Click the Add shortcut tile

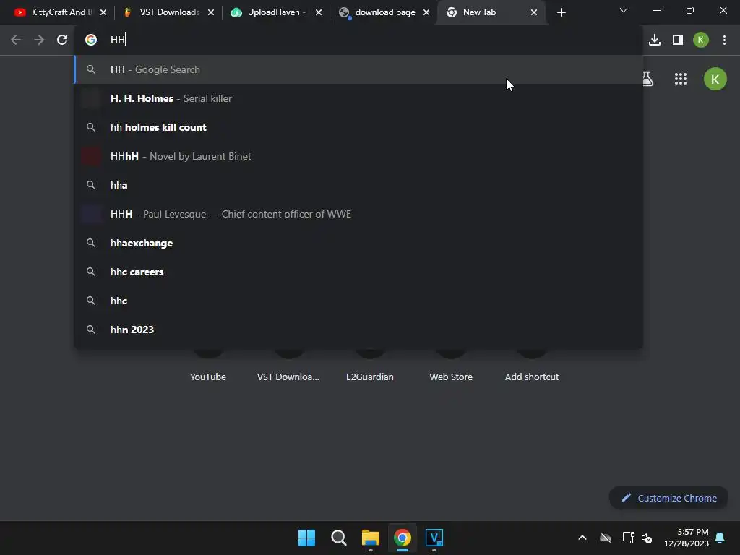(532, 377)
